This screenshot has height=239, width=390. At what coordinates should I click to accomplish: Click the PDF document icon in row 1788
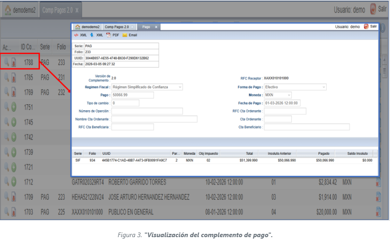14,62
